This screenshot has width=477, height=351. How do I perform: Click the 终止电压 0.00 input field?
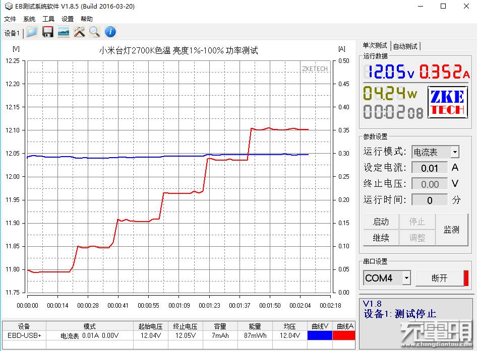click(x=430, y=184)
